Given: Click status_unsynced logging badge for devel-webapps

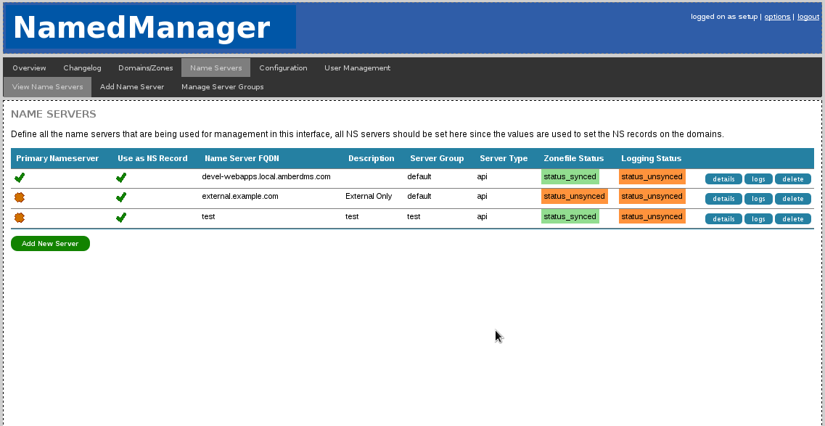Looking at the screenshot, I should point(651,176).
